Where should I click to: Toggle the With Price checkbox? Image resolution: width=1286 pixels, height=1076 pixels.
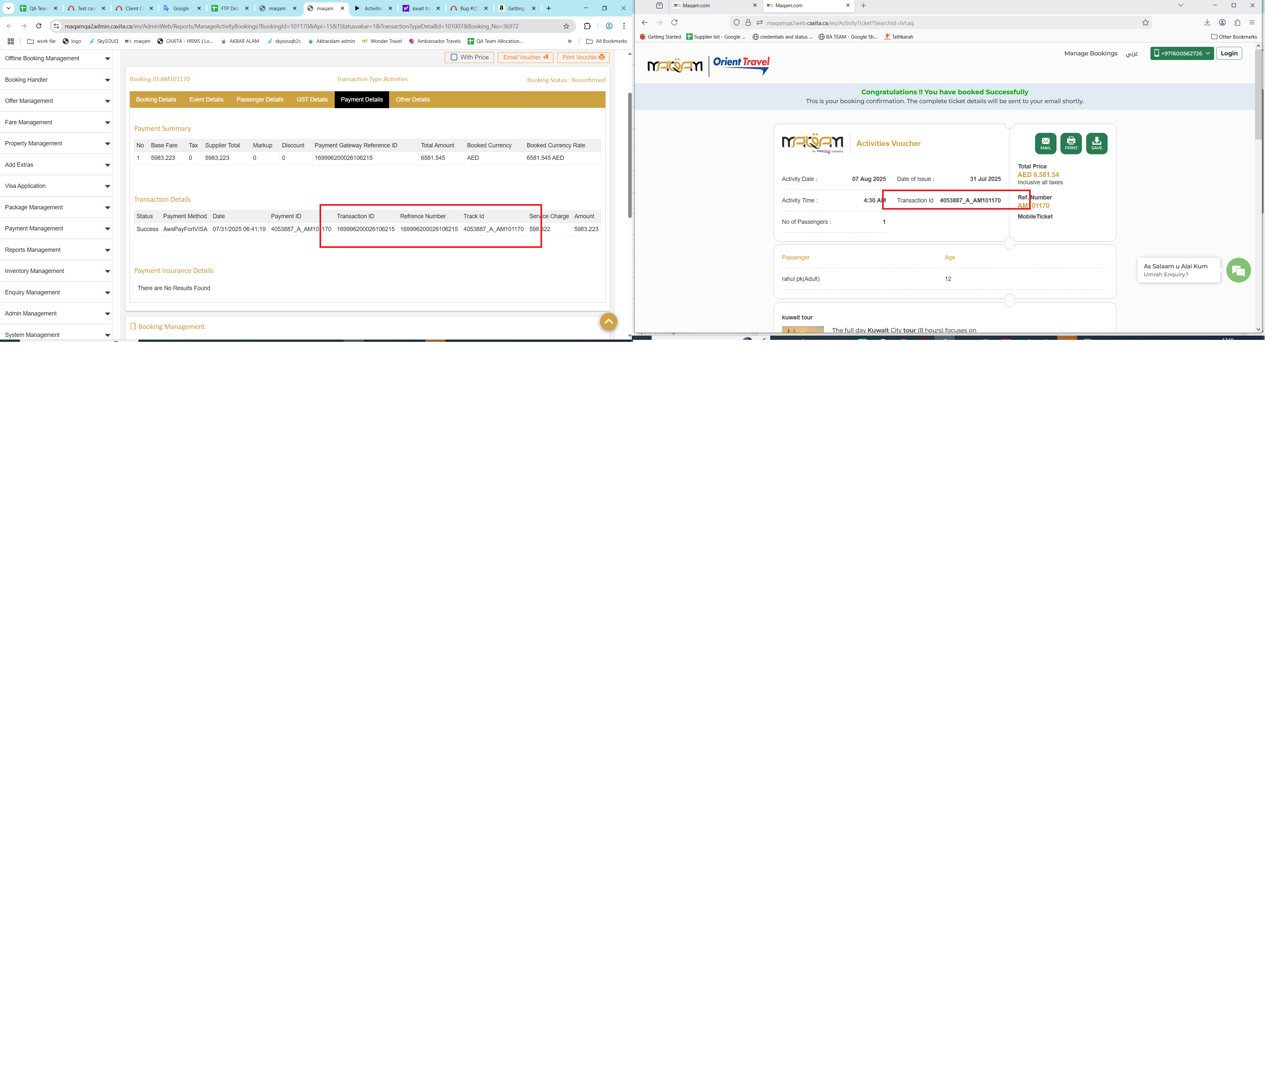click(x=454, y=58)
